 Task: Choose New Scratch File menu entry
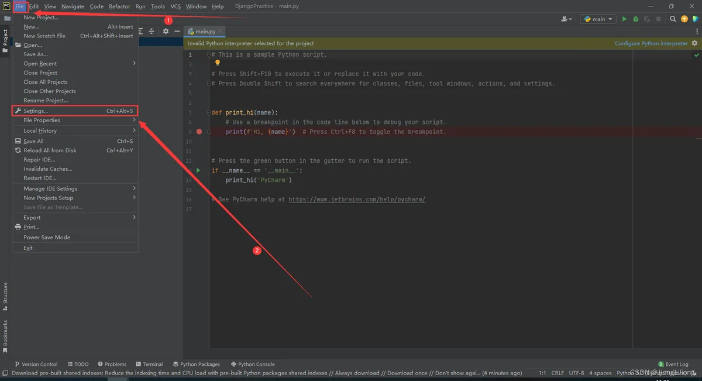pyautogui.click(x=75, y=36)
